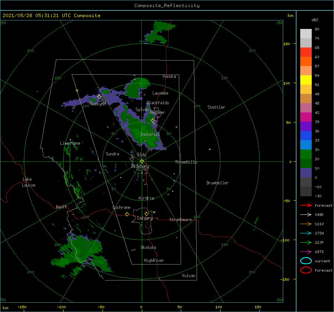Click the green echo at the top near north edge
This screenshot has height=312, width=334.
tap(159, 32)
